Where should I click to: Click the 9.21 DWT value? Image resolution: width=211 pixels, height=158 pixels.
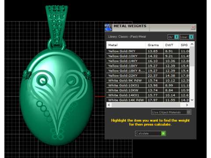[x=169, y=56]
